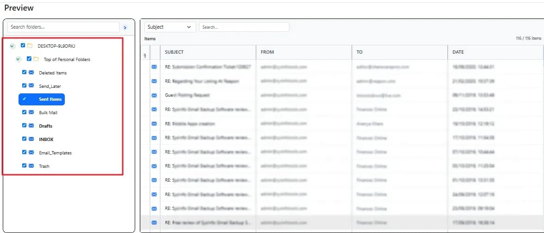544x233 pixels.
Task: Toggle the Sent Items check mark
Action: click(x=24, y=99)
